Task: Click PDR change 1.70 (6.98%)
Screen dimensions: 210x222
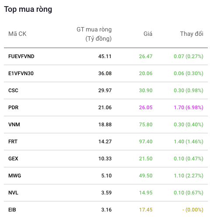Action: click(189, 108)
